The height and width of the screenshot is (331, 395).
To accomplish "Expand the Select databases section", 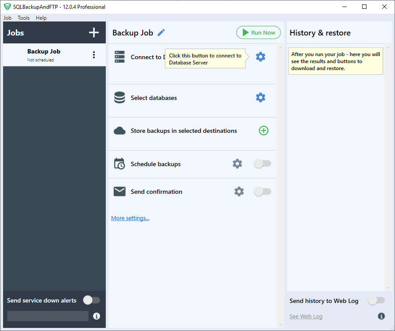I will click(154, 97).
